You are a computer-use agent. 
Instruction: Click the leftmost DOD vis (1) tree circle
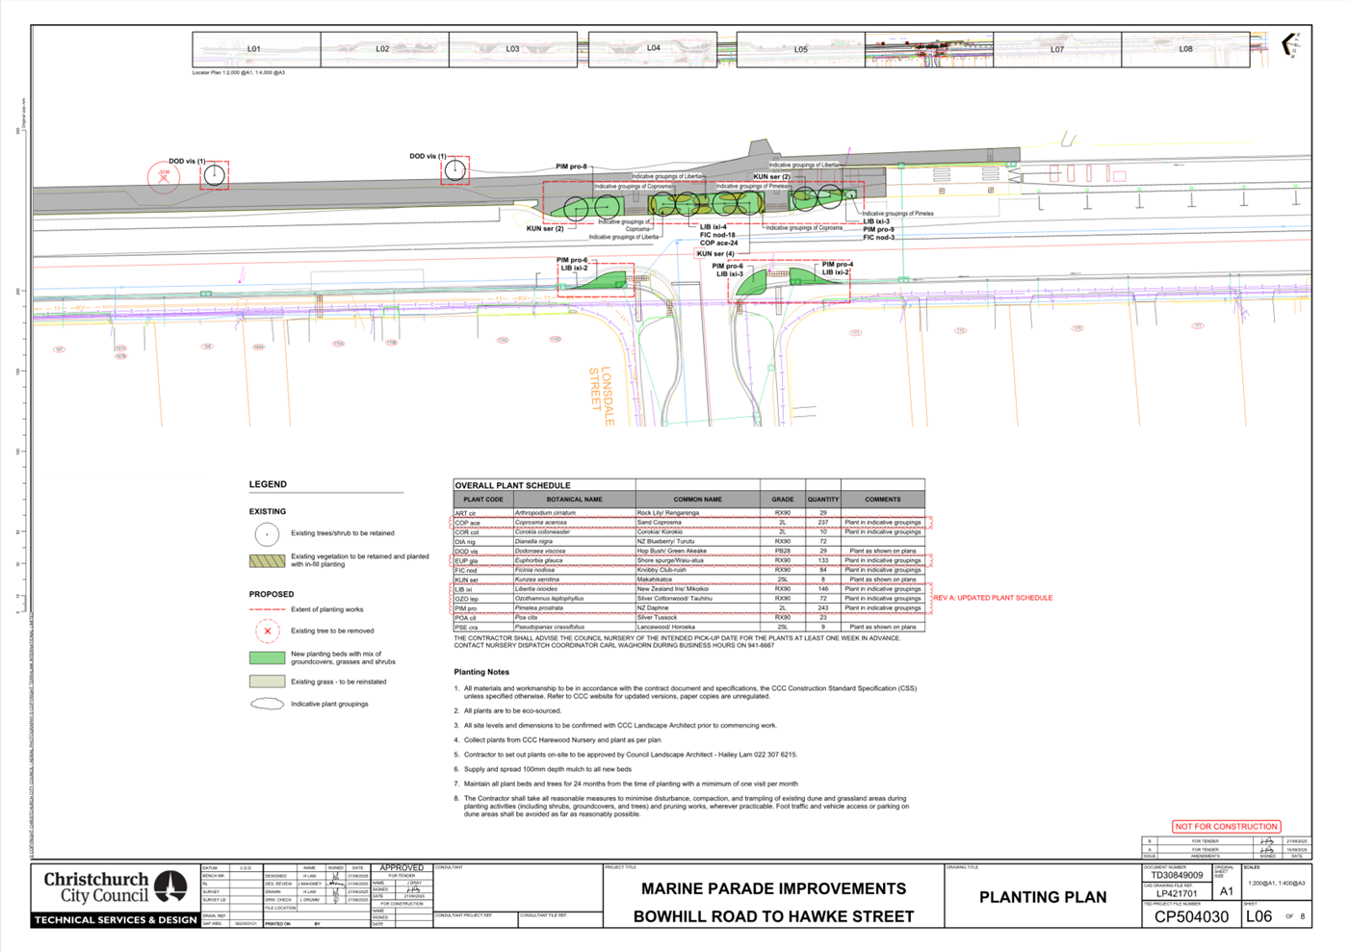214,174
